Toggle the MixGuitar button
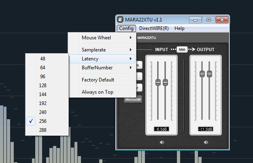 (x=133, y=99)
